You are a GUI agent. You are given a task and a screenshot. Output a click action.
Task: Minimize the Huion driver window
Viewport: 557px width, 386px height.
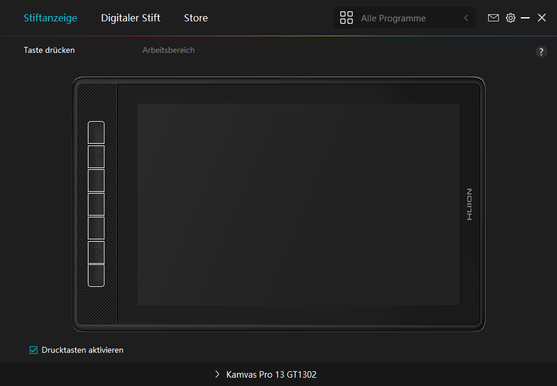(x=525, y=18)
